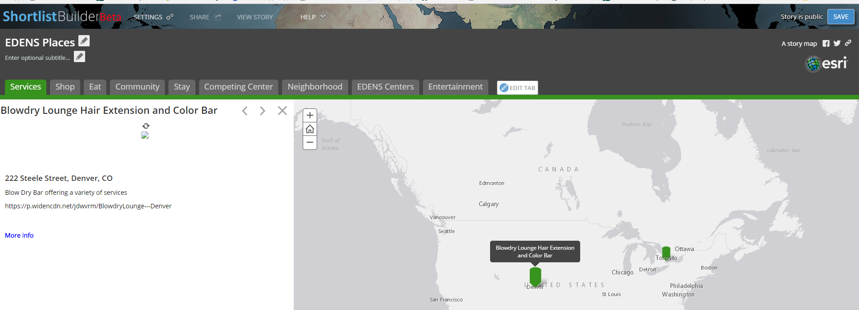Save the story with SAVE button
The width and height of the screenshot is (859, 310).
pyautogui.click(x=841, y=17)
